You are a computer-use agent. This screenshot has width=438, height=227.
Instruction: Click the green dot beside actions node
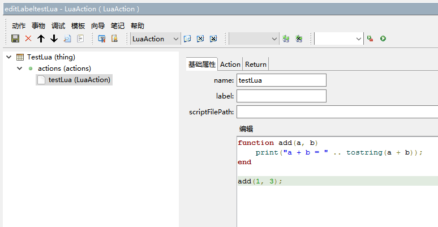tap(31, 68)
